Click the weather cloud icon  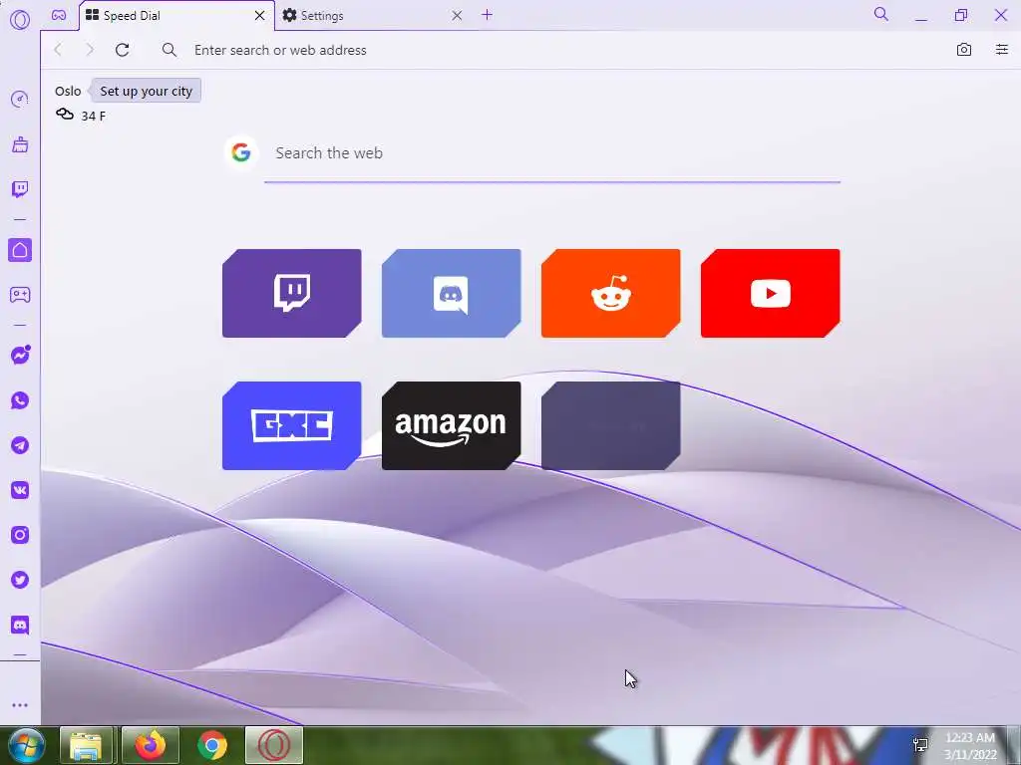coord(65,115)
